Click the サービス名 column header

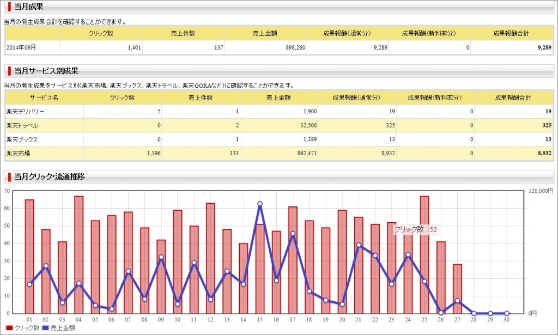pos(44,98)
